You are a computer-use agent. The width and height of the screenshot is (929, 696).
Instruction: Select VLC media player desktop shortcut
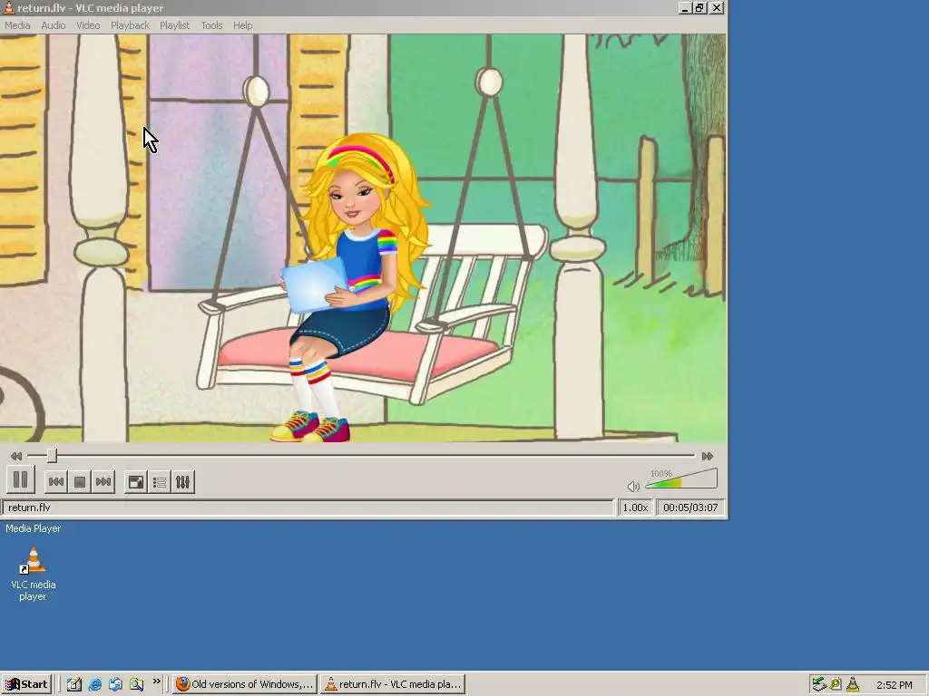[x=34, y=574]
